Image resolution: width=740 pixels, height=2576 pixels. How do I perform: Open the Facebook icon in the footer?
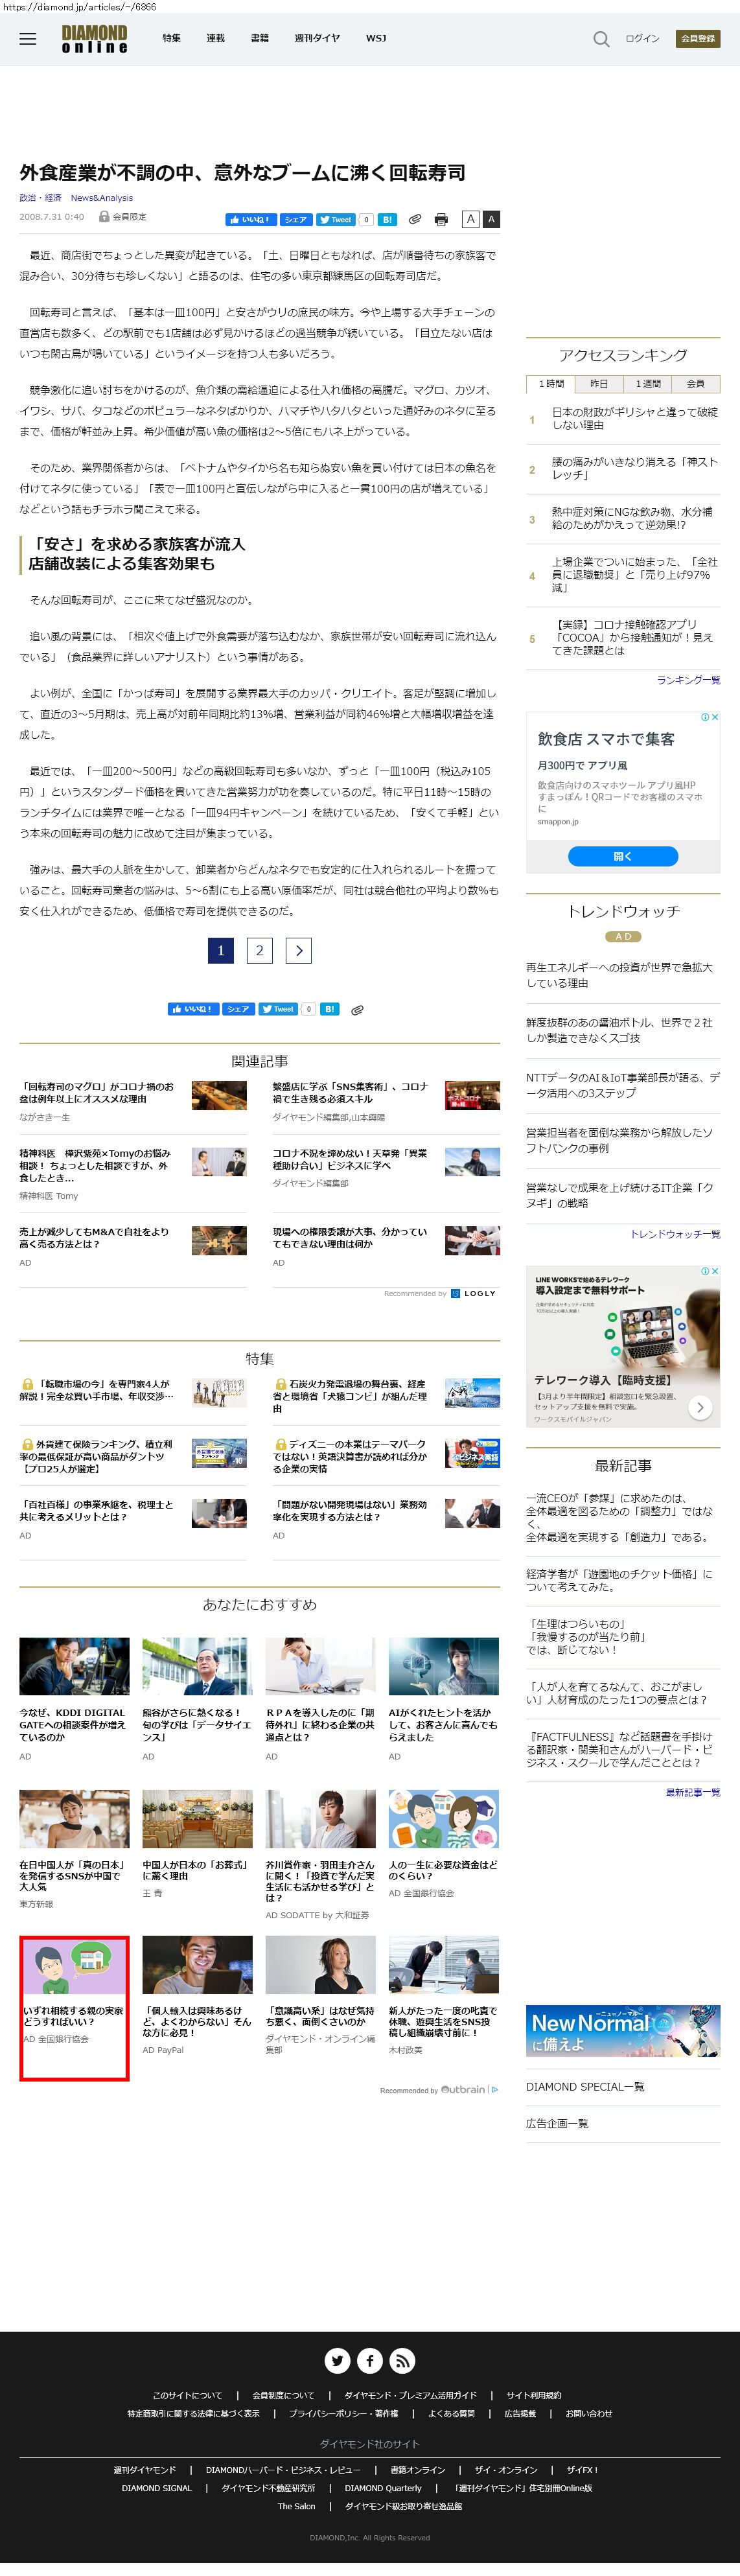pos(370,2360)
